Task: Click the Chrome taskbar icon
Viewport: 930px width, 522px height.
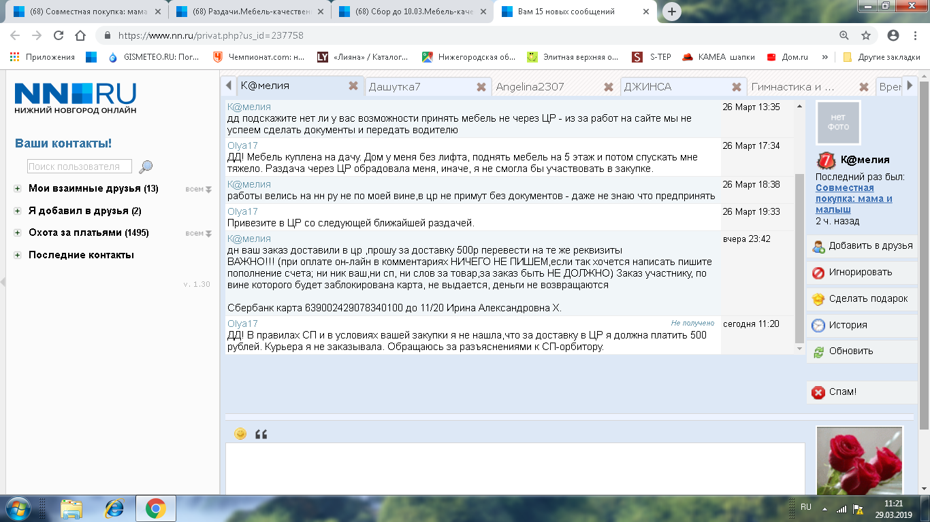Action: click(x=156, y=508)
